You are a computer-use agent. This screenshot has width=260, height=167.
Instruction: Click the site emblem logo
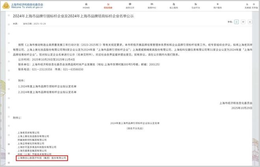[x=6, y=5]
